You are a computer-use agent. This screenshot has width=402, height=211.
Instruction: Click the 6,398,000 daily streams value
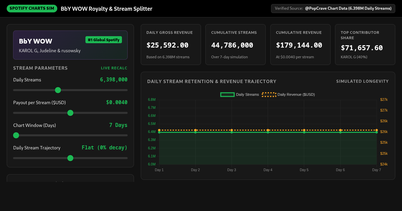(x=114, y=79)
